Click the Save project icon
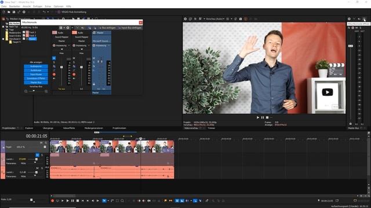The width and height of the screenshot is (371, 208). point(14,12)
